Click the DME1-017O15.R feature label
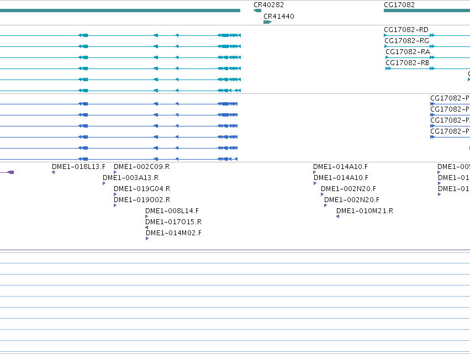This screenshot has width=470, height=354. pos(173,222)
